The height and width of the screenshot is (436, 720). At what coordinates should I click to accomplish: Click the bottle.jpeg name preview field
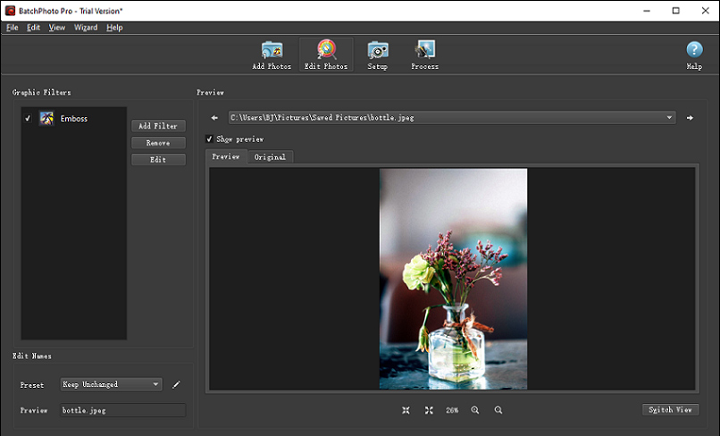coord(123,410)
